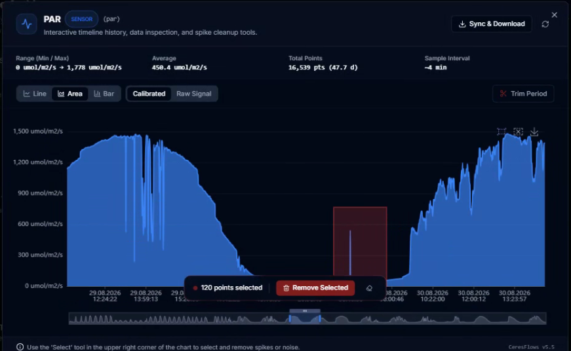
Task: Click the '1,200 umol/m2/s' axis label
Action: [x=38, y=162]
